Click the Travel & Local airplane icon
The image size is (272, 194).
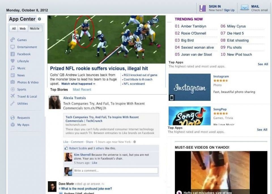tap(12, 96)
